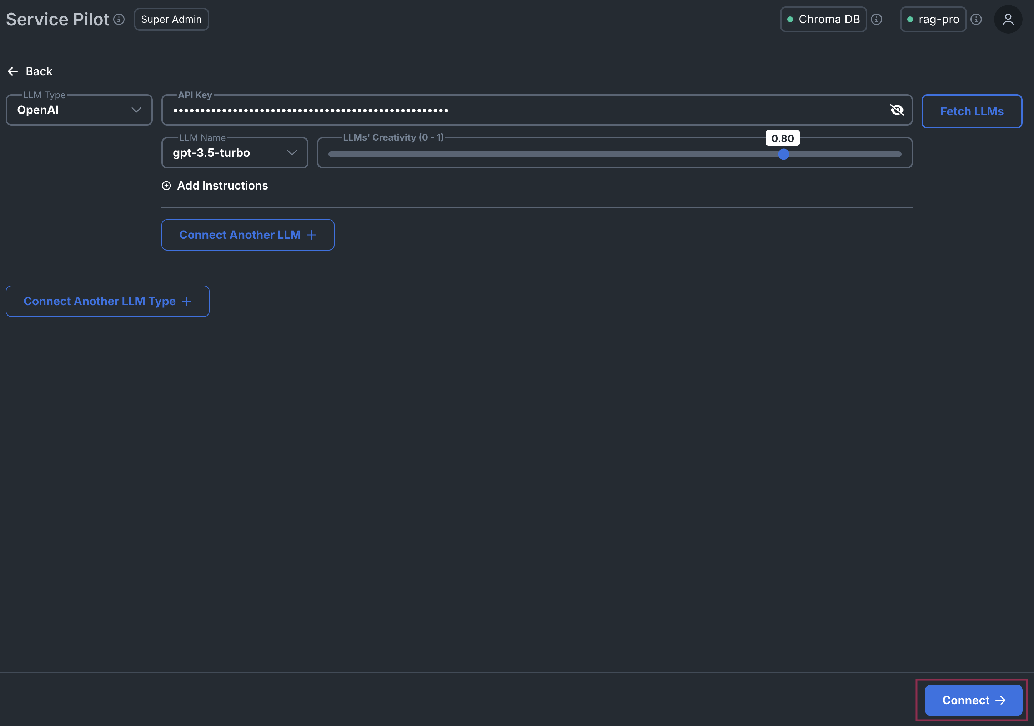Click the Chroma DB status chip
The height and width of the screenshot is (726, 1034).
click(823, 19)
